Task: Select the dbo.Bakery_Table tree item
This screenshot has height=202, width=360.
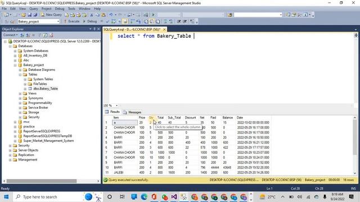Action: click(46, 89)
